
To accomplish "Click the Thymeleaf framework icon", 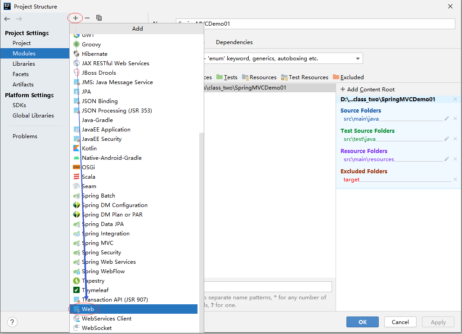I will [x=76, y=290].
